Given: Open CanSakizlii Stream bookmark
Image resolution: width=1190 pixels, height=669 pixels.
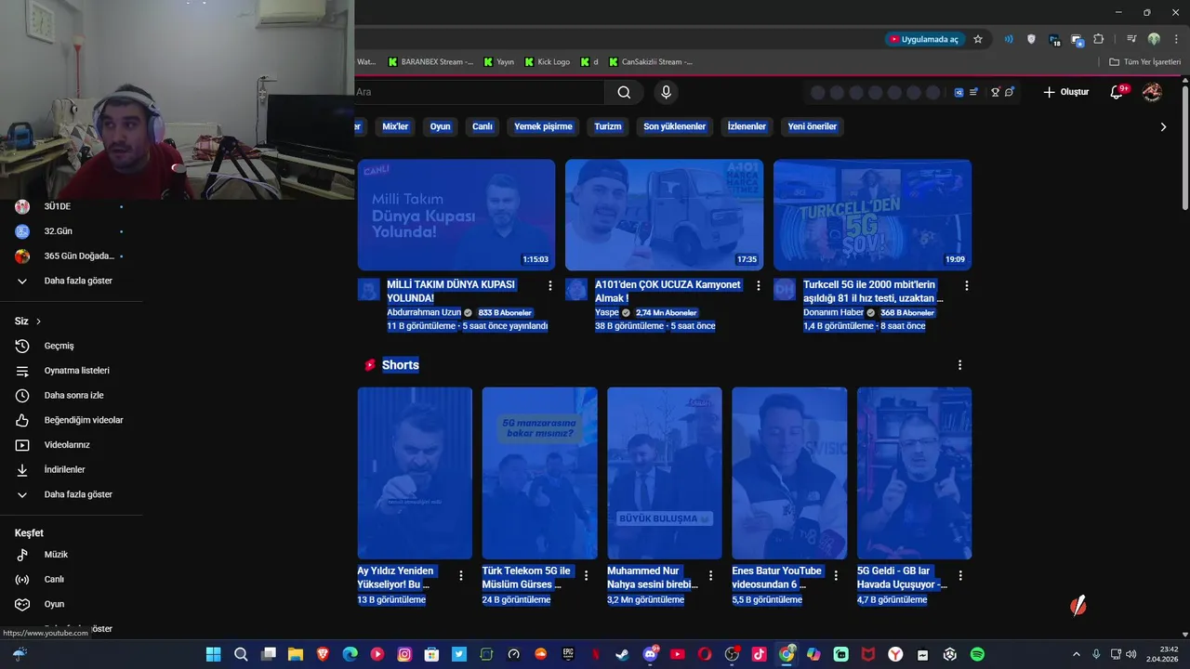Looking at the screenshot, I should 651,62.
